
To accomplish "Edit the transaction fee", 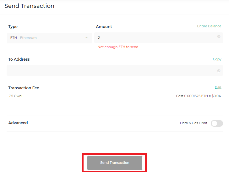I will [x=218, y=87].
